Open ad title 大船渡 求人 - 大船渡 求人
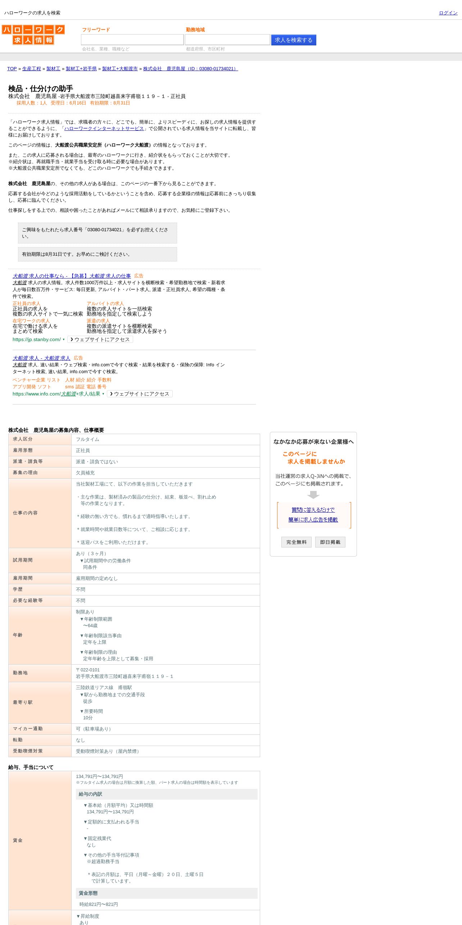The width and height of the screenshot is (462, 925). 41,358
